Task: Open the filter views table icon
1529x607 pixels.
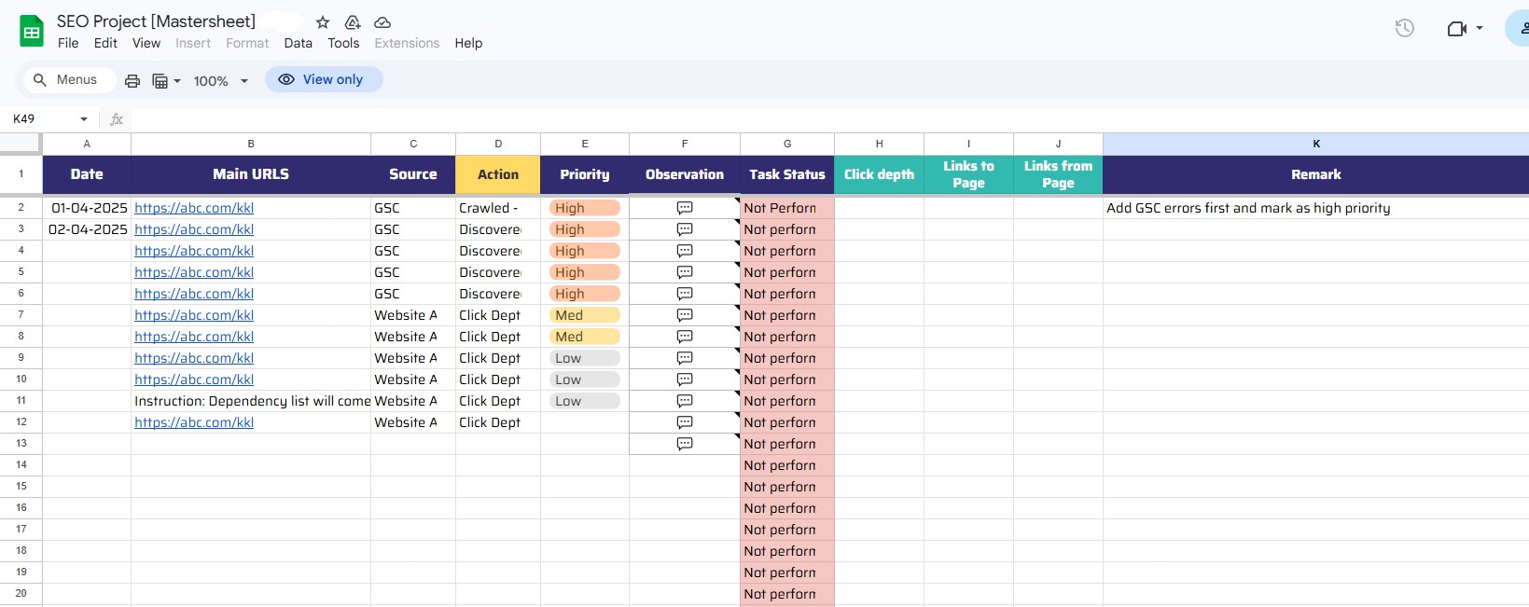Action: click(x=160, y=81)
